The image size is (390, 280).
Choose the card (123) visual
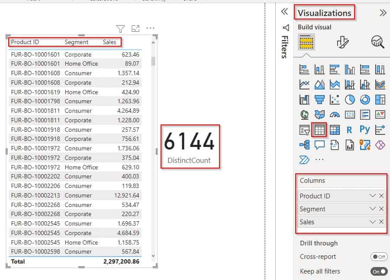click(350, 115)
